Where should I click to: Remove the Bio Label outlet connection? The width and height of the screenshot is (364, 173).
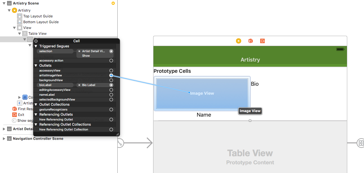pos(79,85)
